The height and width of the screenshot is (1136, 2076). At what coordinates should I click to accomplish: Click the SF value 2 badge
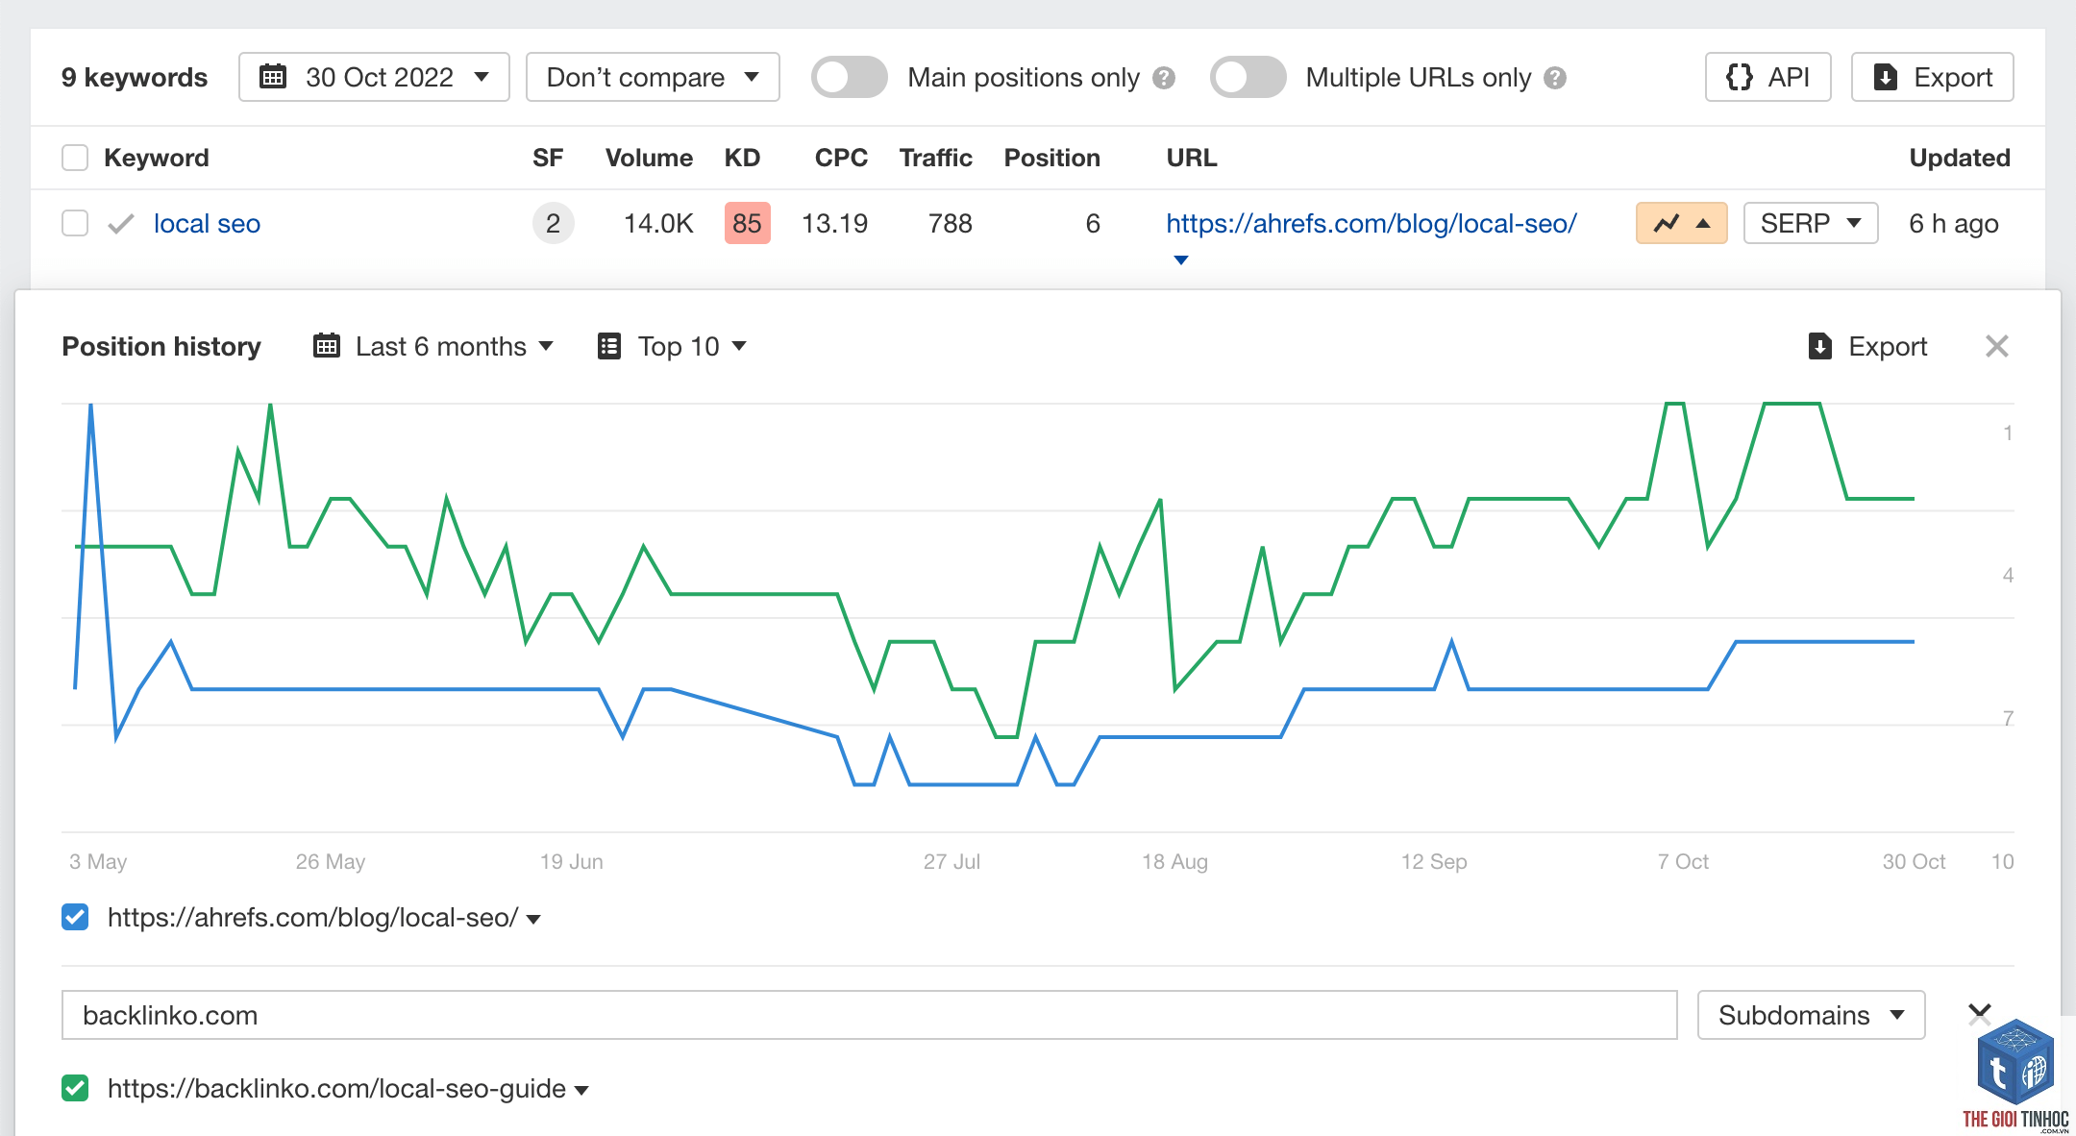[x=553, y=224]
